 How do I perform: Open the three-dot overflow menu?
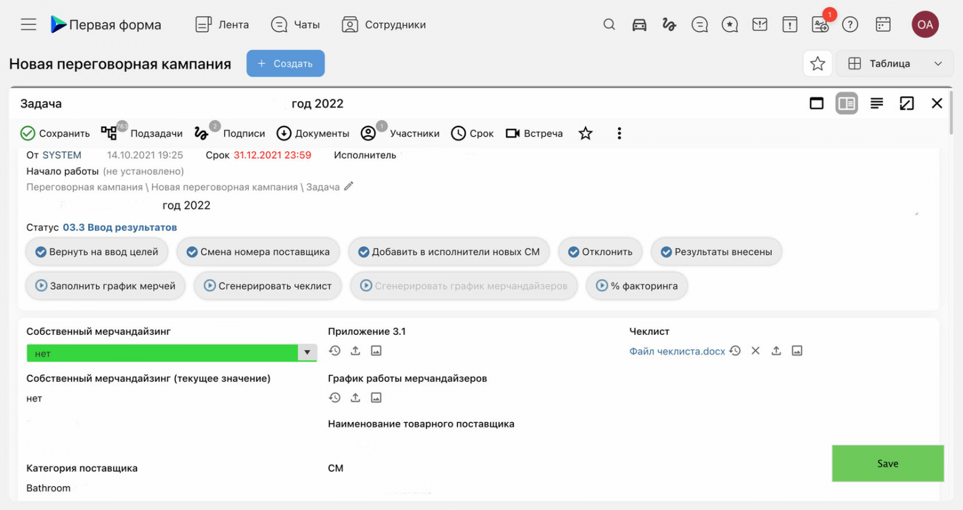pyautogui.click(x=619, y=133)
